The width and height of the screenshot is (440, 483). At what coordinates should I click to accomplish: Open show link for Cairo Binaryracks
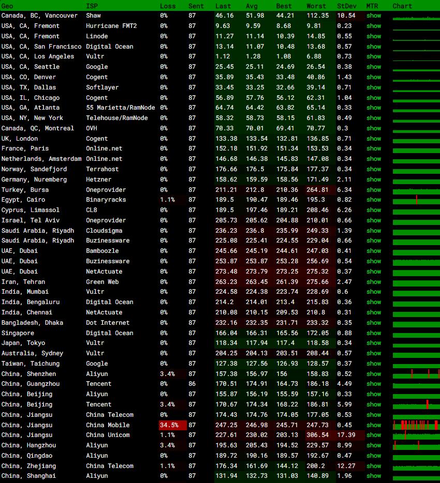coord(374,200)
